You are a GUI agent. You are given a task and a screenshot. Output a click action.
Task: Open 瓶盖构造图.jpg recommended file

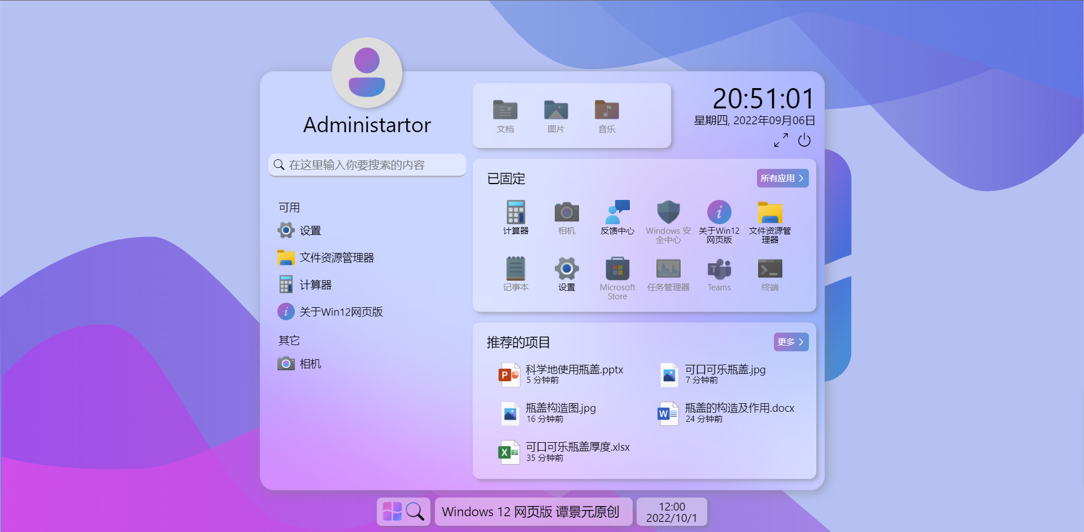click(x=548, y=413)
